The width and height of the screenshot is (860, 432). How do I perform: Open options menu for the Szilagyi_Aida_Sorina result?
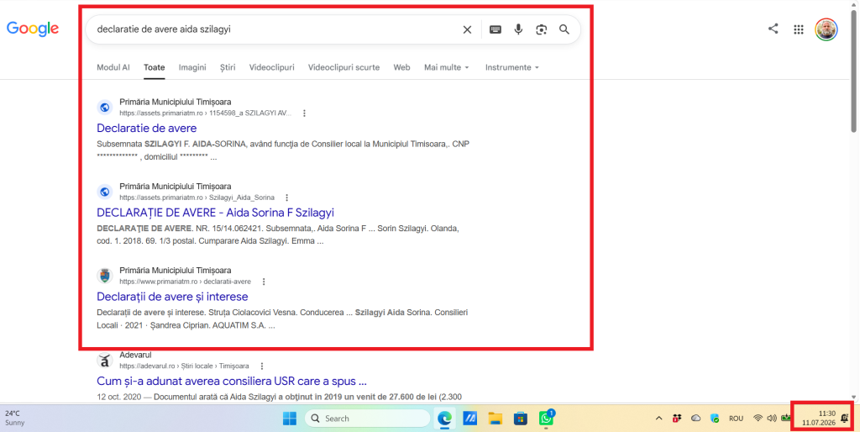tap(286, 198)
